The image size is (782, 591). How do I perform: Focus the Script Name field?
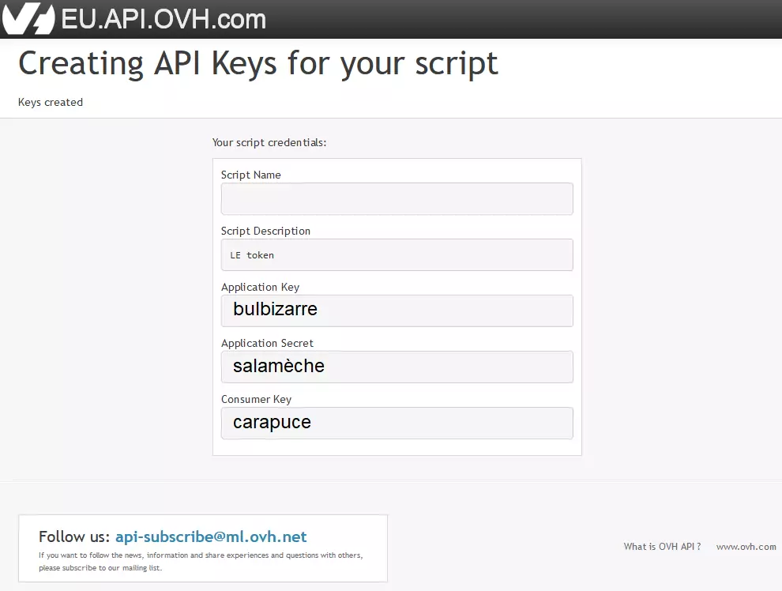(397, 198)
